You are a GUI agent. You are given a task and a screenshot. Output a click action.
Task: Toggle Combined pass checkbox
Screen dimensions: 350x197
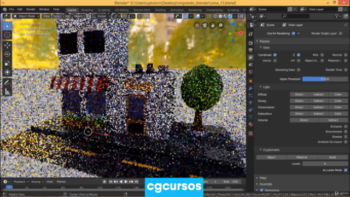[x=275, y=55]
